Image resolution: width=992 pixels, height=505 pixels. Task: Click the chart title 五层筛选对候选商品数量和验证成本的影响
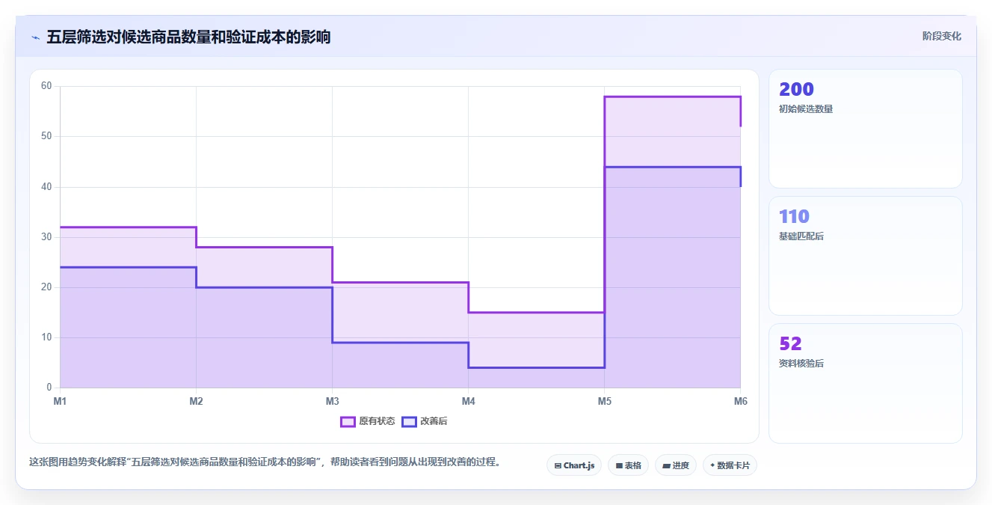click(x=188, y=37)
